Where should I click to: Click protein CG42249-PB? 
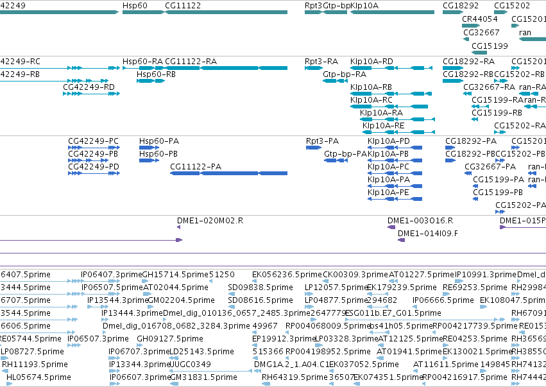click(x=89, y=160)
